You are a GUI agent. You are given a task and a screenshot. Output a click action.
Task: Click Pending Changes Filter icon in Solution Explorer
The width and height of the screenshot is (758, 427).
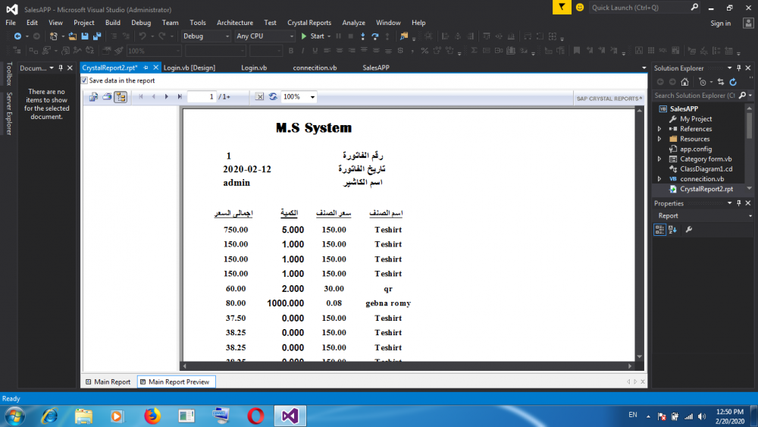click(x=703, y=82)
